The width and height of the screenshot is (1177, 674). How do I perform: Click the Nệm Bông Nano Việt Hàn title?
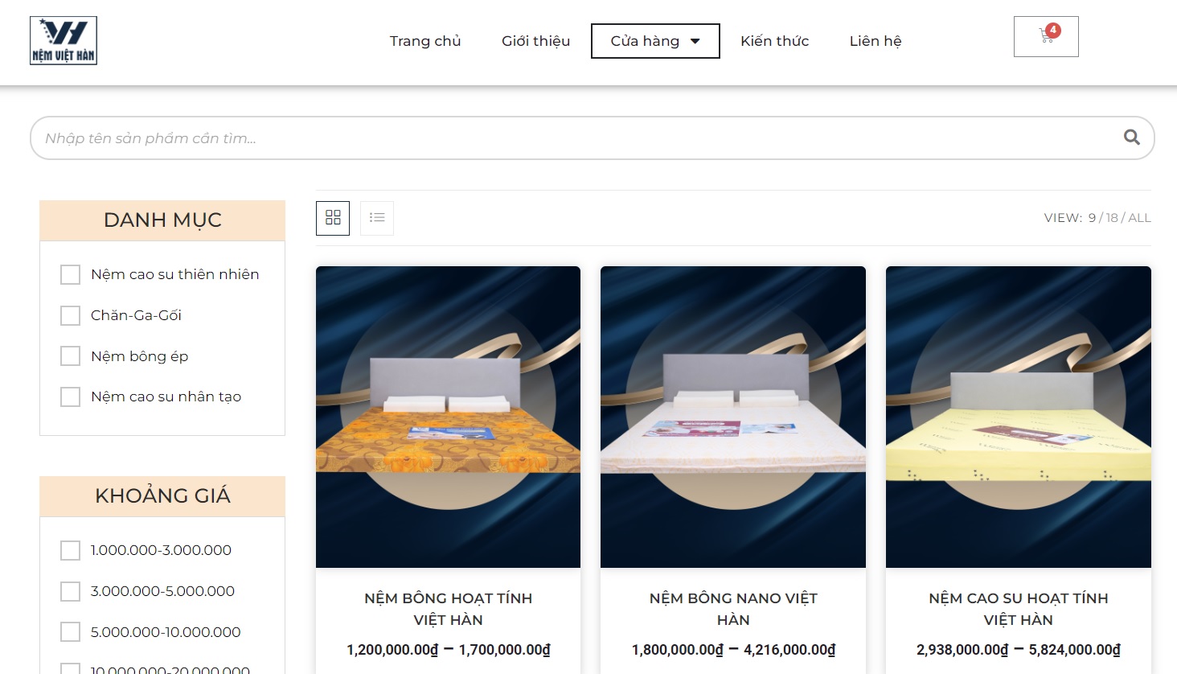click(733, 609)
